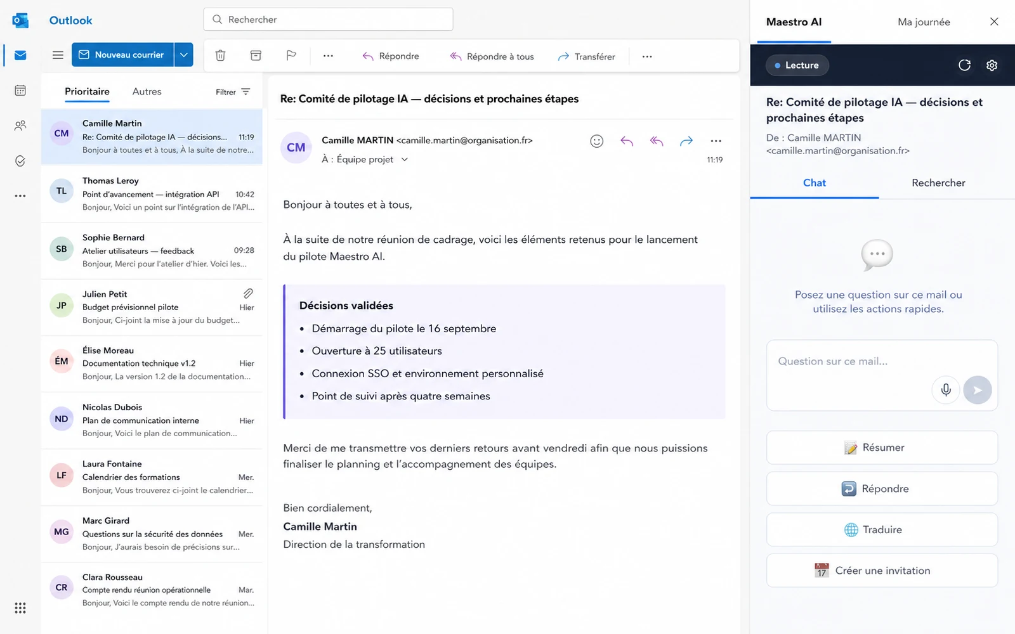Image resolution: width=1015 pixels, height=634 pixels.
Task: Click the Résumer quick action
Action: coord(882,448)
